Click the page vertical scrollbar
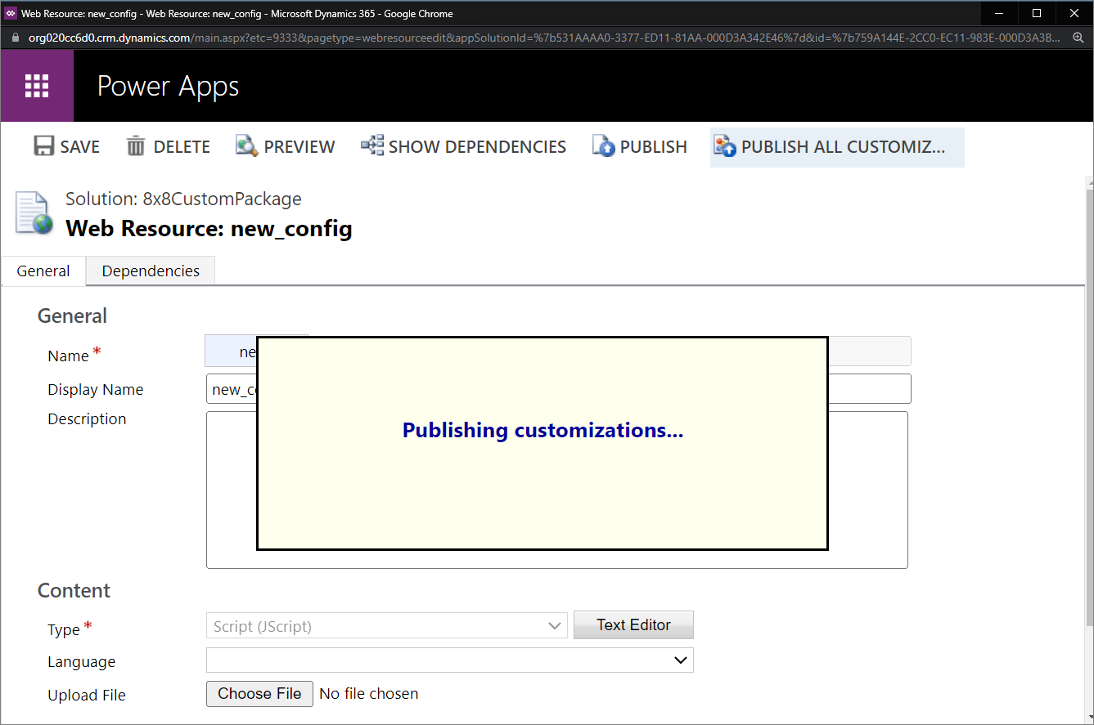Image resolution: width=1094 pixels, height=725 pixels. [x=1089, y=409]
